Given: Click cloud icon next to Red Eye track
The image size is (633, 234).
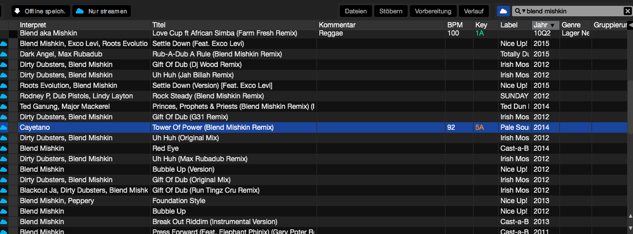Looking at the screenshot, I should pyautogui.click(x=4, y=148).
